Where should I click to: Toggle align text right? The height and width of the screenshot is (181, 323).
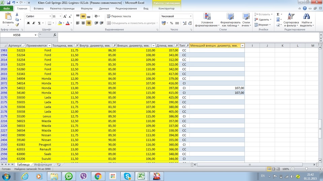[x=88, y=23]
